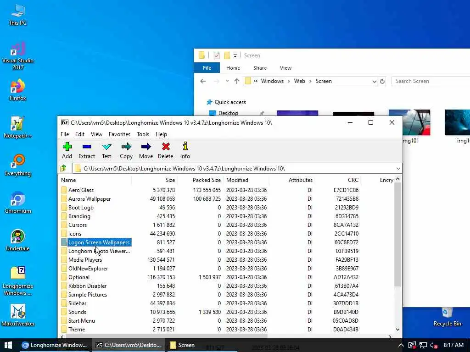470x352 pixels.
Task: Sort the list by the Name column header
Action: (x=95, y=180)
